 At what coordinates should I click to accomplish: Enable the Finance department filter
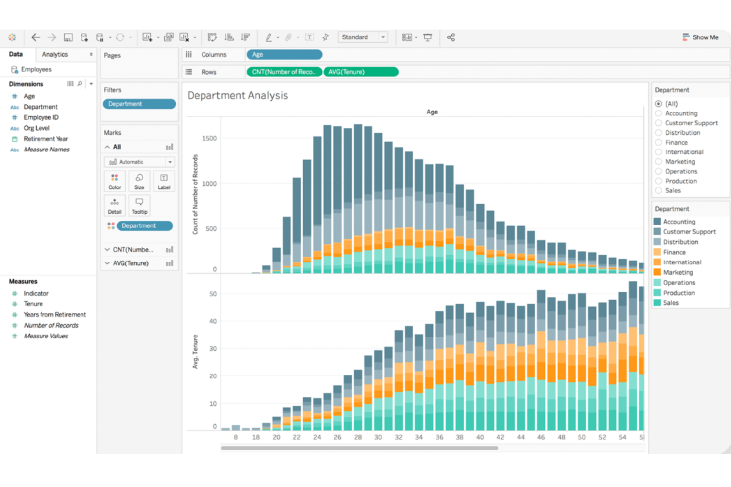point(658,142)
